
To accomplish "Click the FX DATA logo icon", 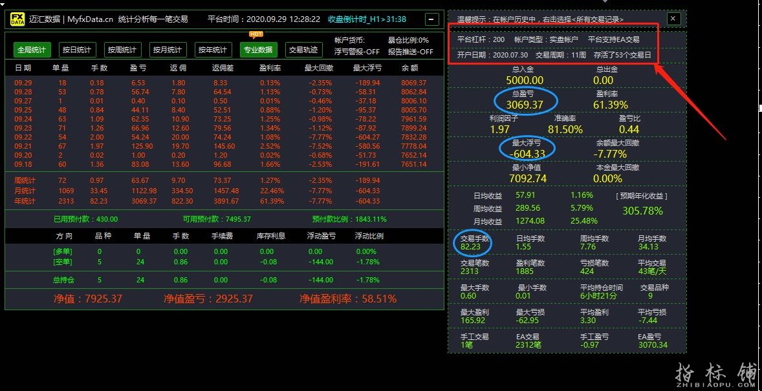I will point(18,19).
